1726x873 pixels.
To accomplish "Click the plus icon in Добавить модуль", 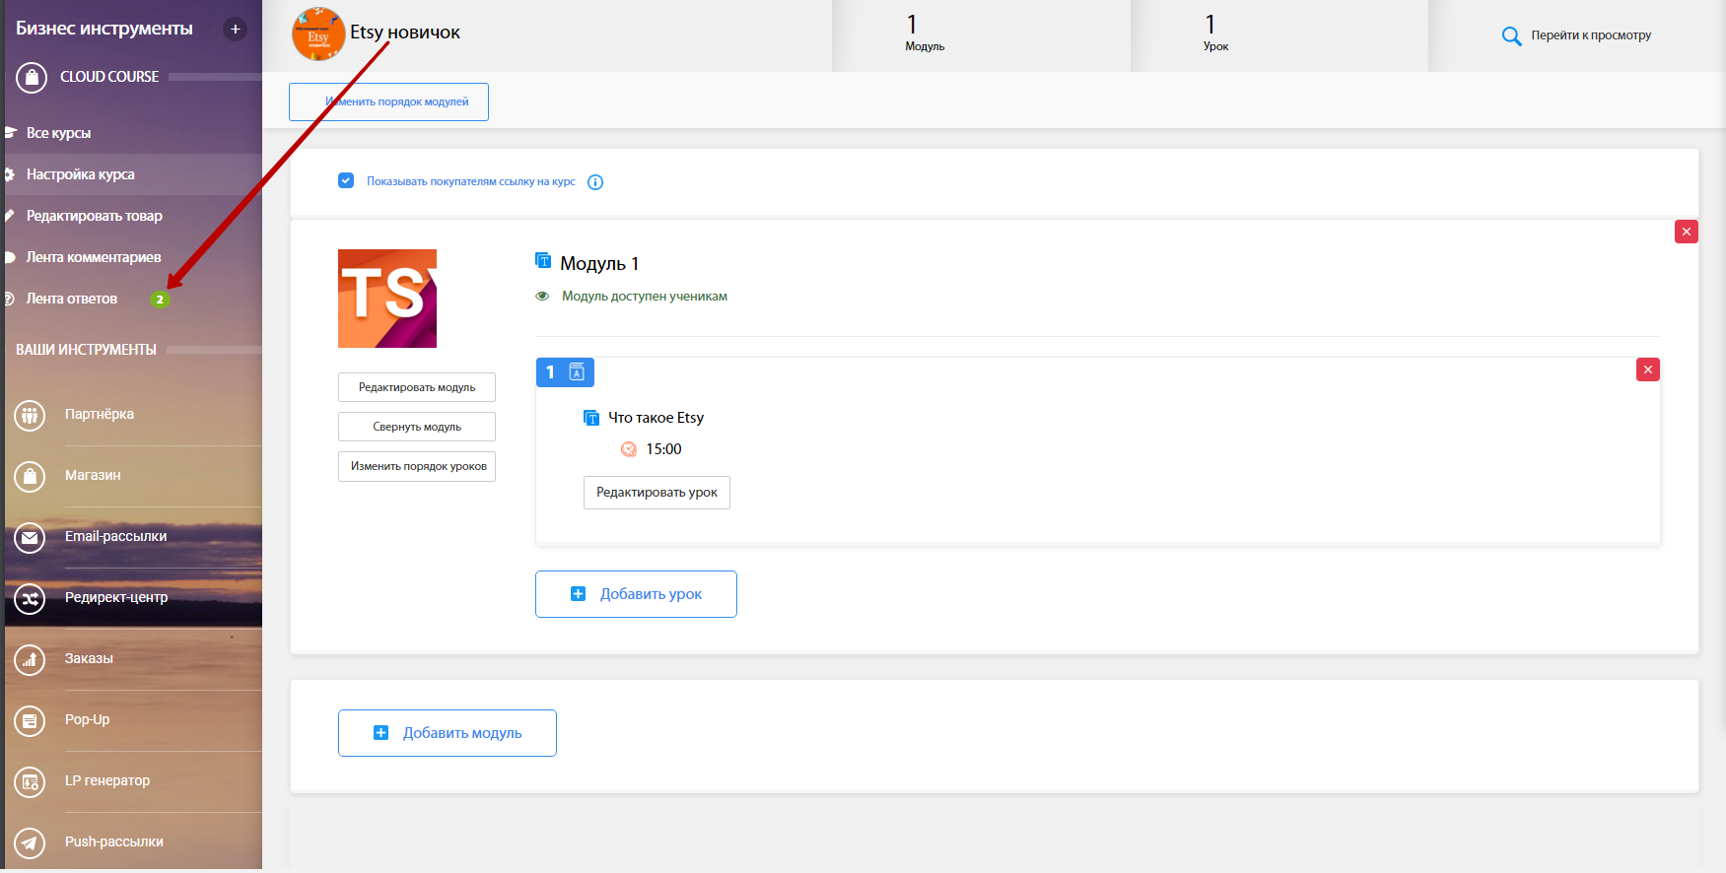I will tap(381, 733).
